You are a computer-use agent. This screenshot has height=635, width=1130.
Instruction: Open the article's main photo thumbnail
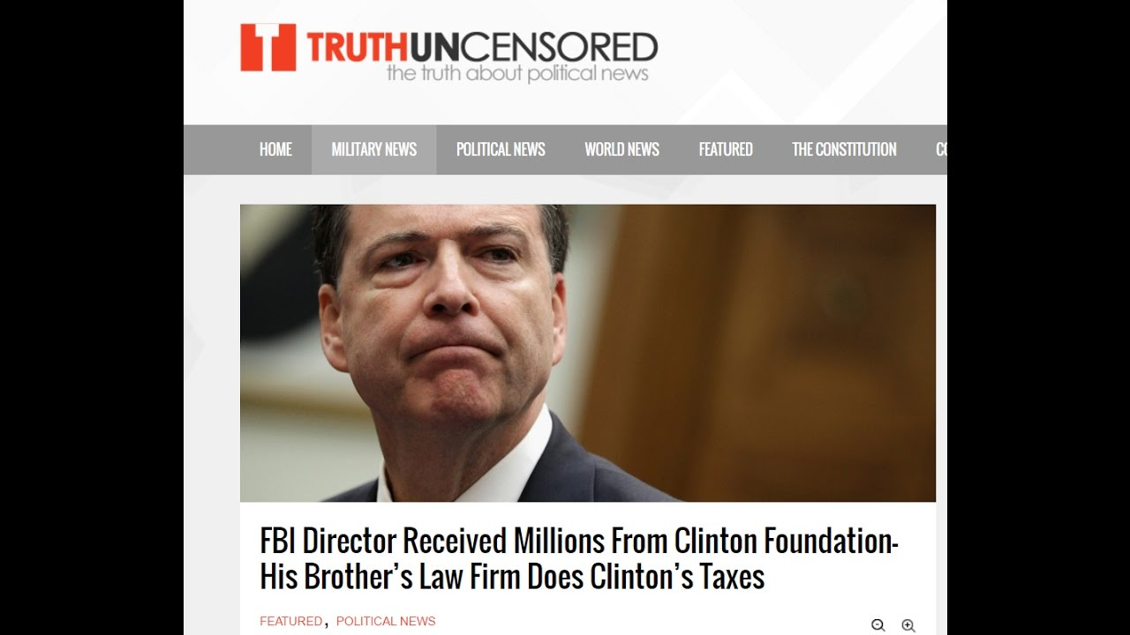tap(588, 353)
